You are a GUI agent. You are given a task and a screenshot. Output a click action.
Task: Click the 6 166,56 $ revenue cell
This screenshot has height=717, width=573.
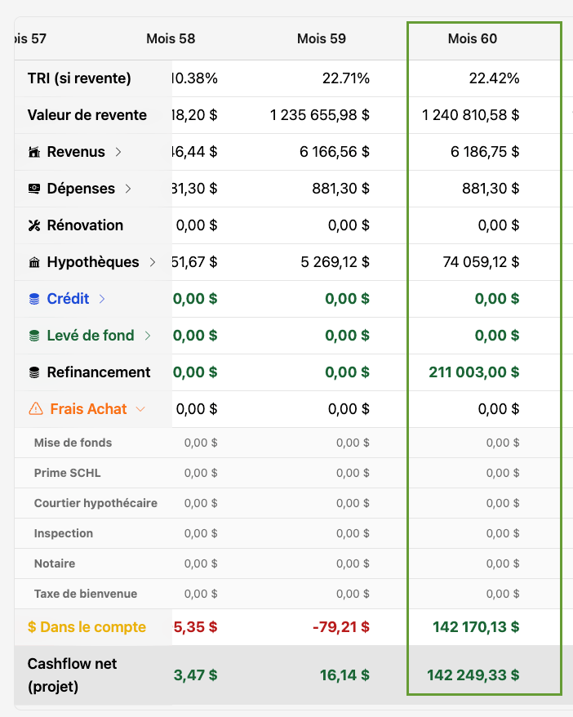tap(335, 152)
